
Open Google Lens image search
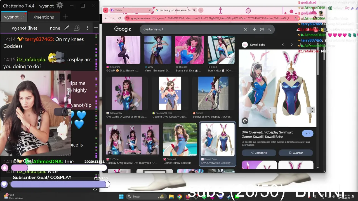262,29
